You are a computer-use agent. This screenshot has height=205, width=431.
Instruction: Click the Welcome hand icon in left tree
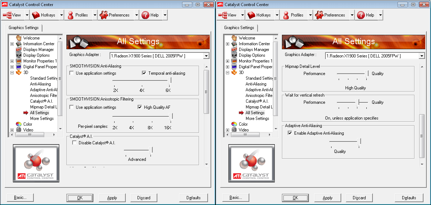pyautogui.click(x=19, y=38)
